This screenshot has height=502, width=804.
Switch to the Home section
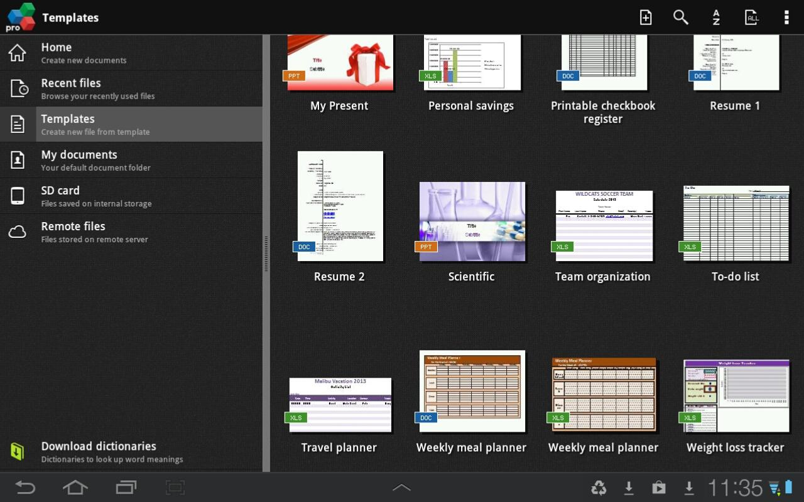point(126,53)
